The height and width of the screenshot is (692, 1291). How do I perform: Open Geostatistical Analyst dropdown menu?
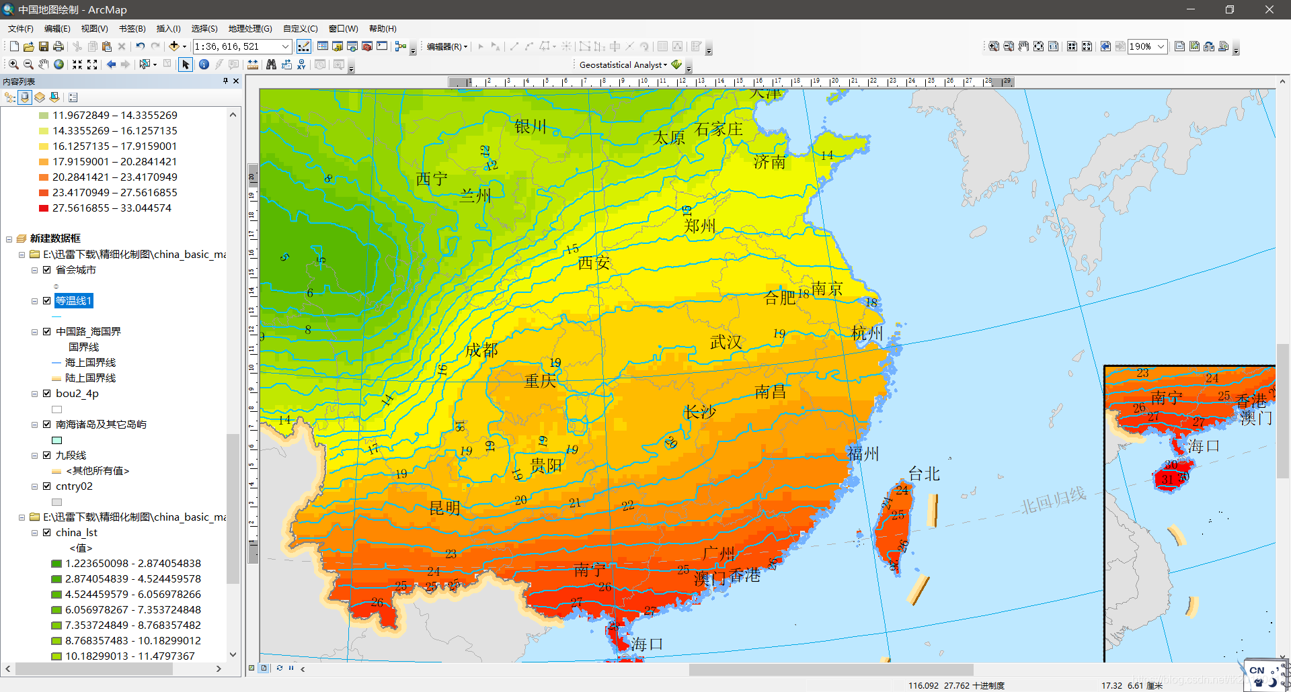pyautogui.click(x=623, y=64)
